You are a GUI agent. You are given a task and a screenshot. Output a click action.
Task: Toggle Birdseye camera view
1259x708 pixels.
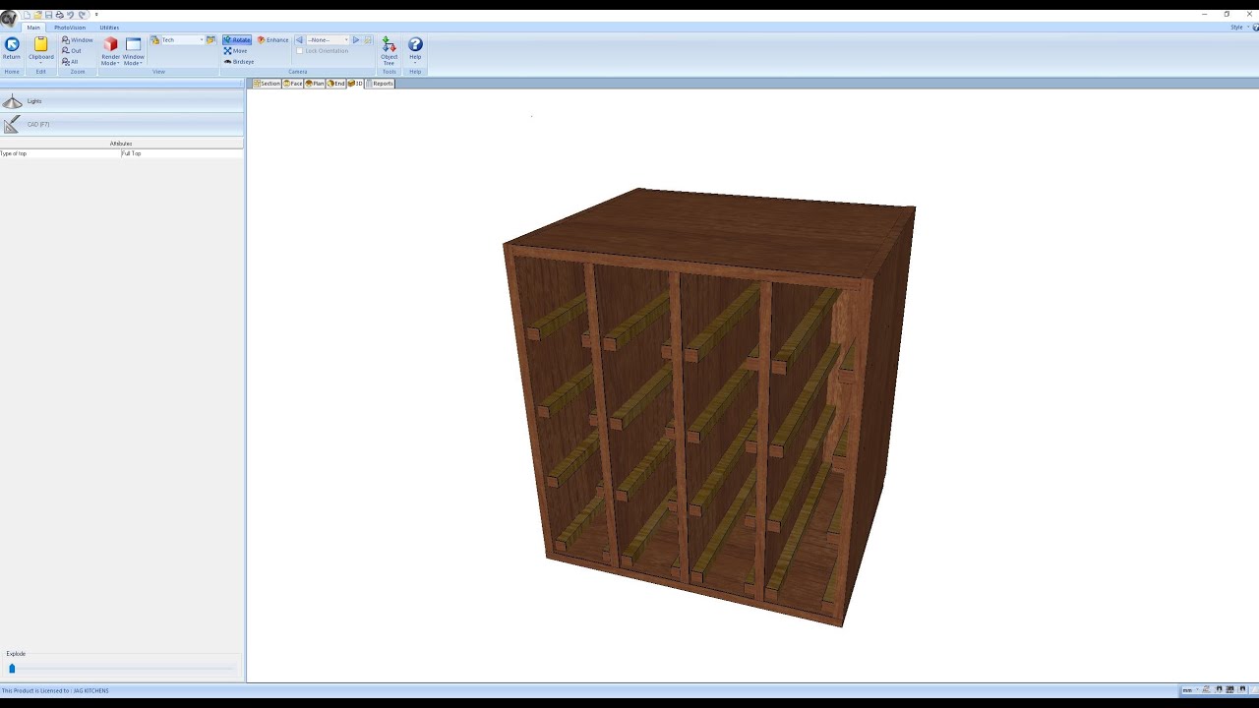pyautogui.click(x=239, y=62)
